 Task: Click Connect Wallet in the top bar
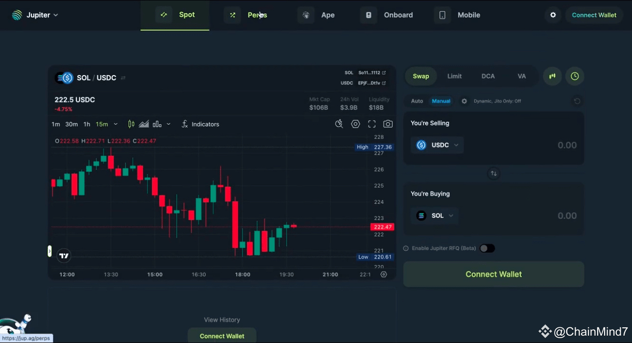point(594,15)
